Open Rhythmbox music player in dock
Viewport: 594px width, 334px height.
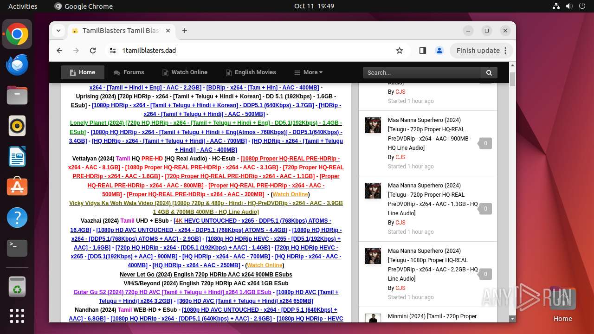click(x=17, y=126)
